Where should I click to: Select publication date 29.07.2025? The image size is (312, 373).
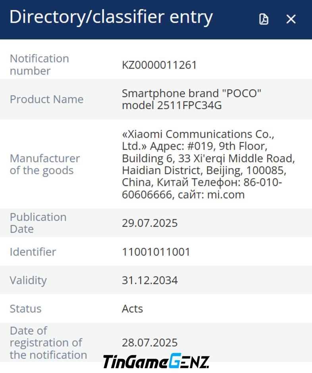point(150,223)
